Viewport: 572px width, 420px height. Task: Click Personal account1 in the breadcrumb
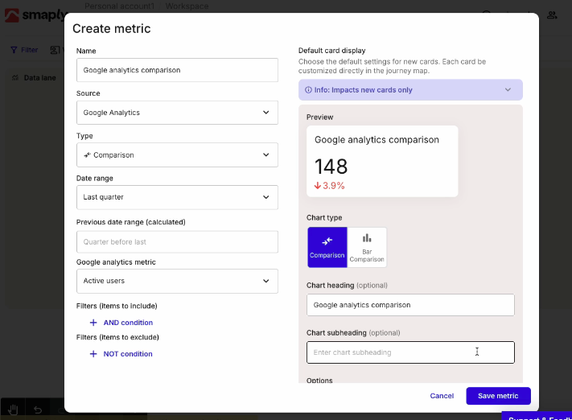tap(120, 6)
